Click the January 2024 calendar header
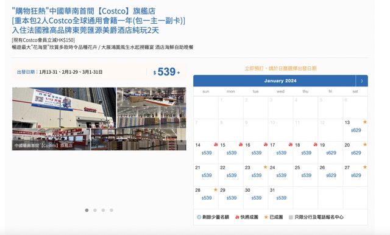 point(280,81)
